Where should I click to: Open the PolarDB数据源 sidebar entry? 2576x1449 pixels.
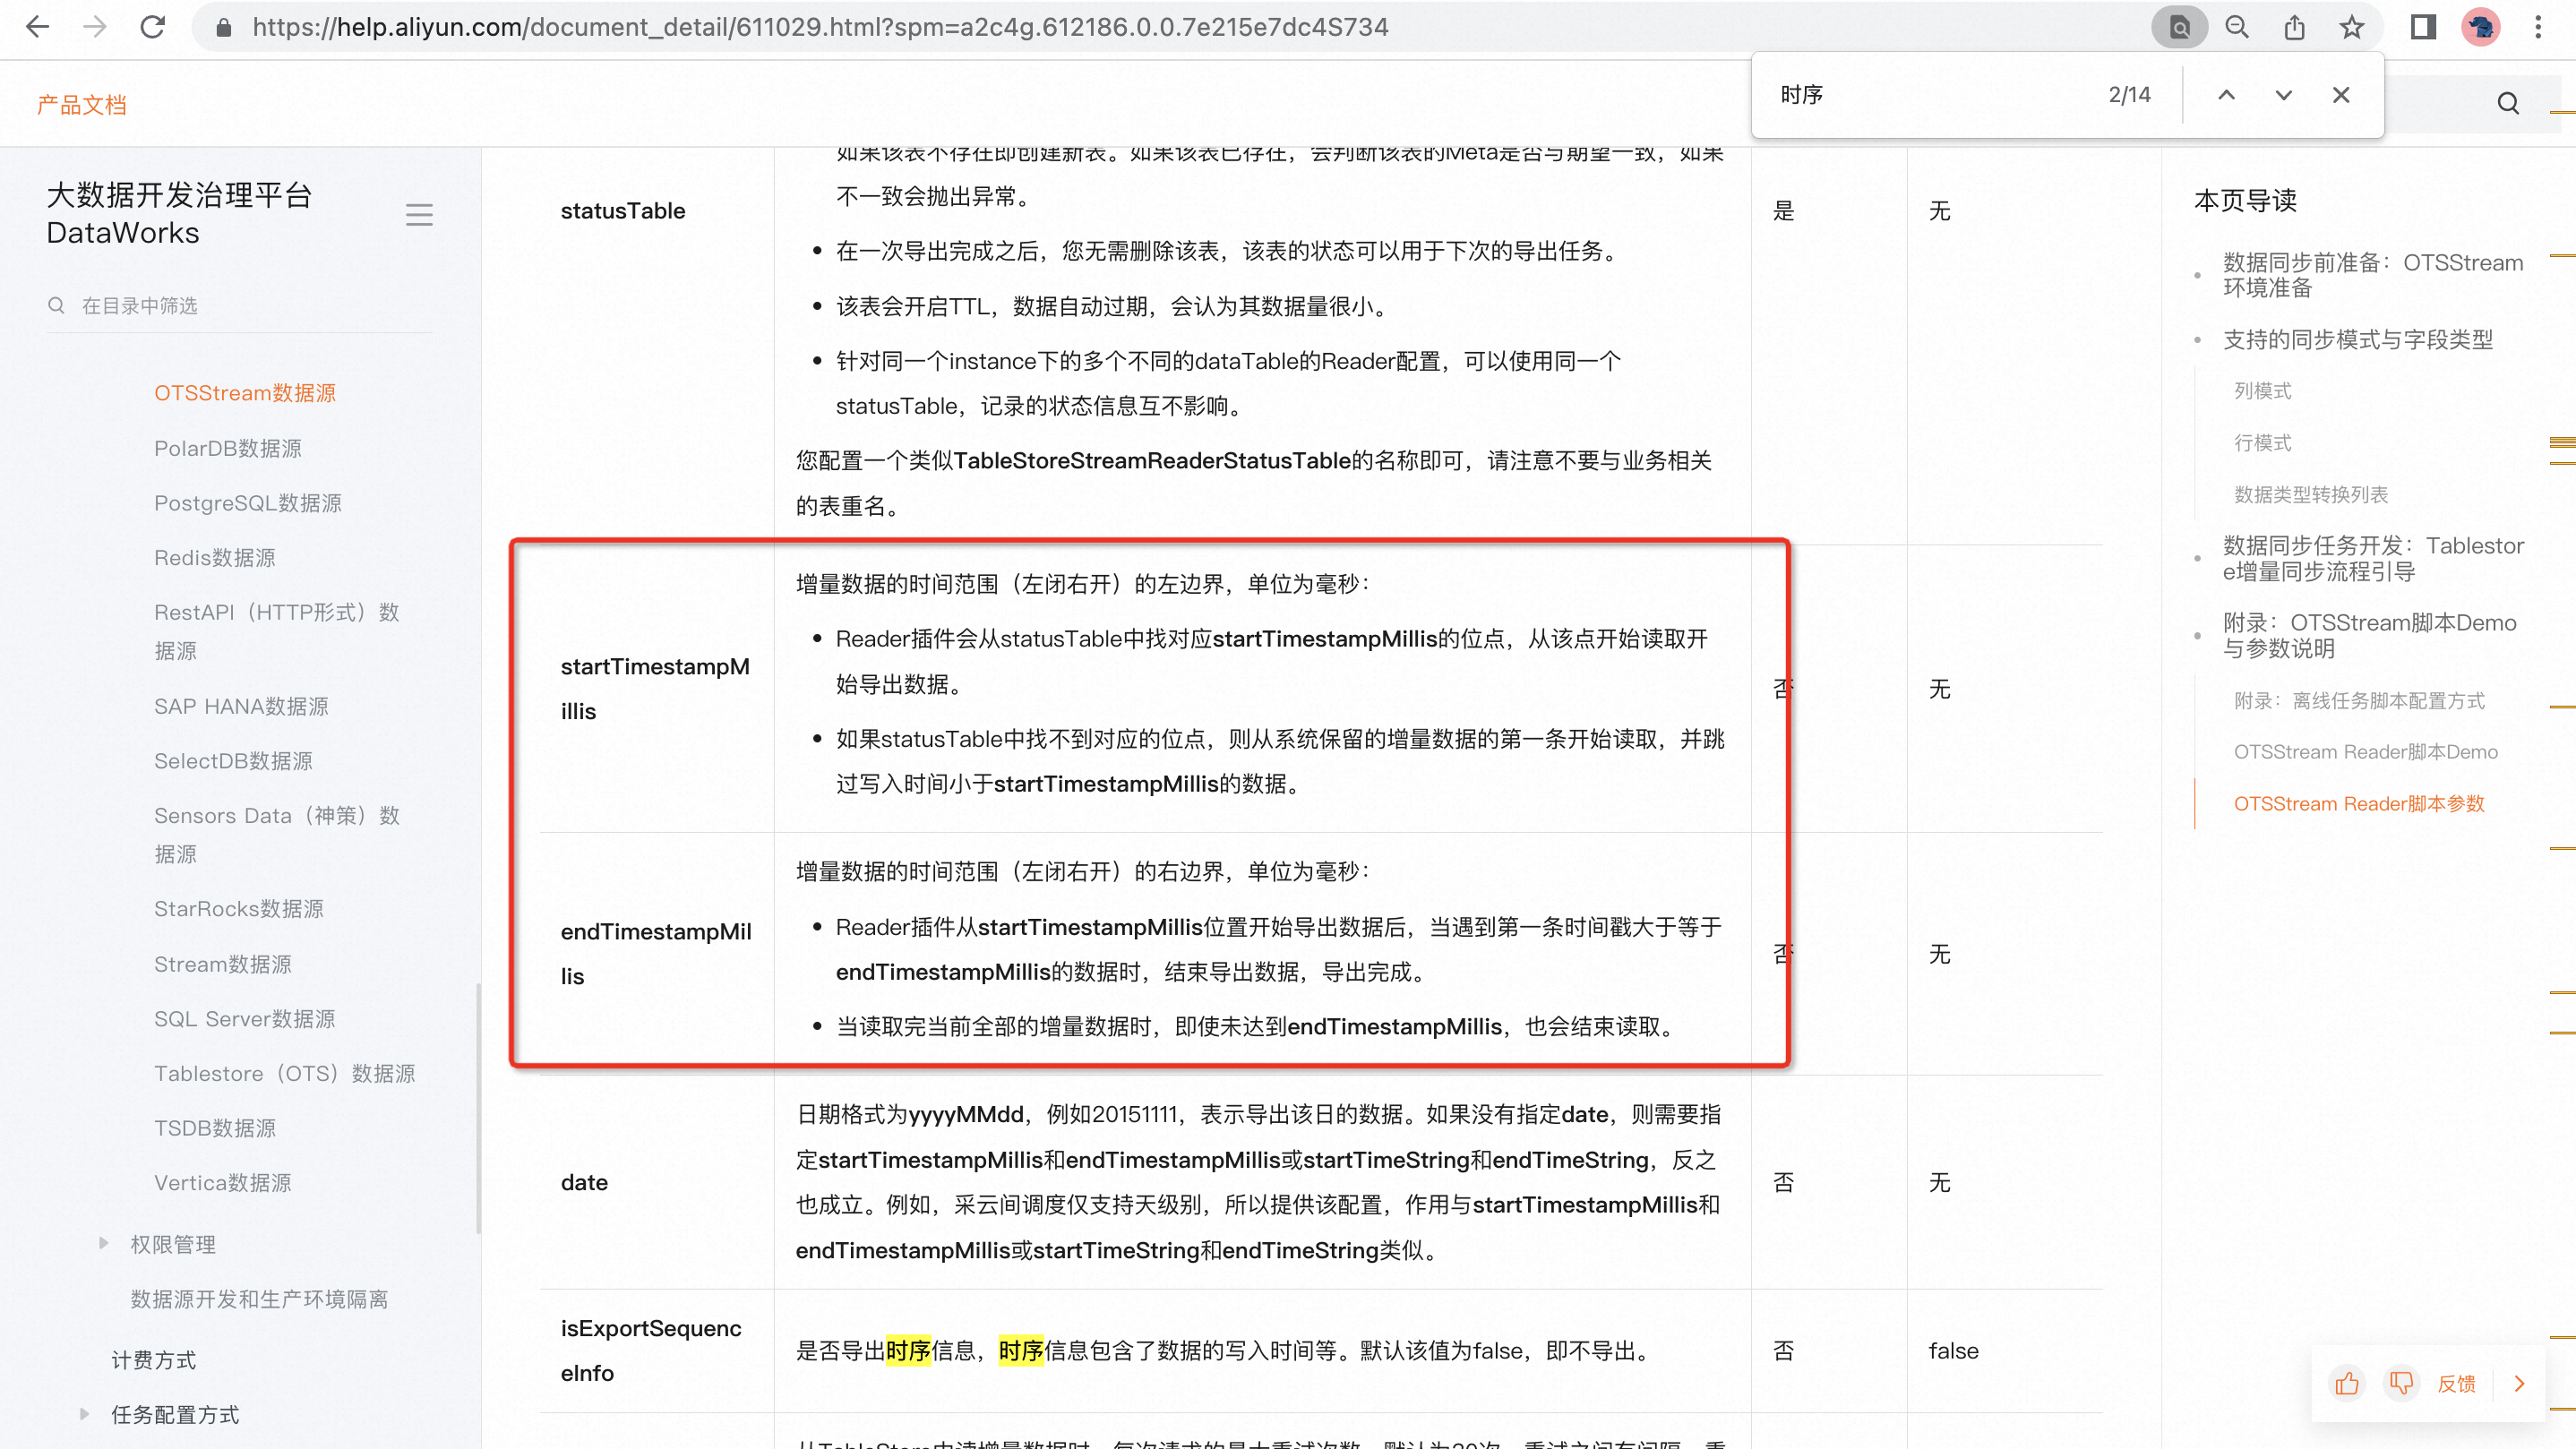pyautogui.click(x=228, y=448)
